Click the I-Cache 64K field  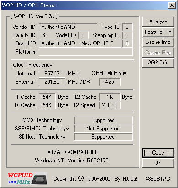pyautogui.click(x=47, y=97)
